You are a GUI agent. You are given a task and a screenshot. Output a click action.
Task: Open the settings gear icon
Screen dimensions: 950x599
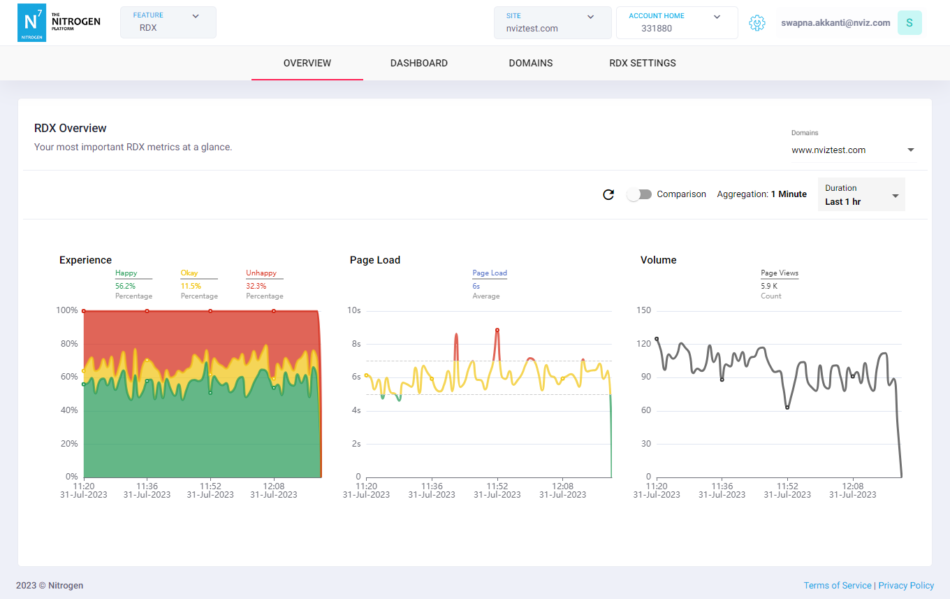(x=757, y=23)
